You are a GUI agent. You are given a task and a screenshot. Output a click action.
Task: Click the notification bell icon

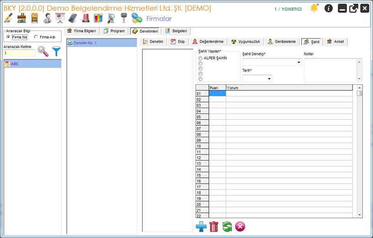[314, 8]
